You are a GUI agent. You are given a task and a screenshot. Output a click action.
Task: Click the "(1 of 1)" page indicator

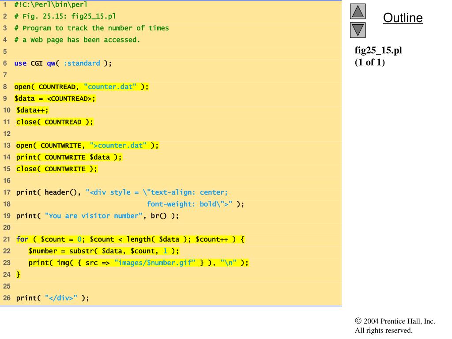click(x=370, y=62)
